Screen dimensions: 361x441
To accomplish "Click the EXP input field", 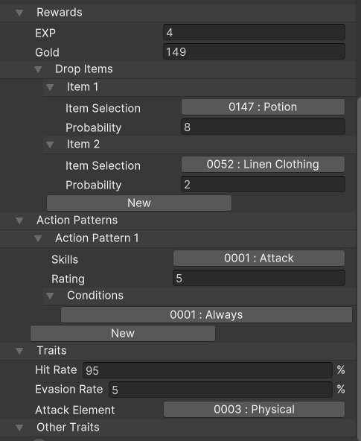I will point(254,32).
